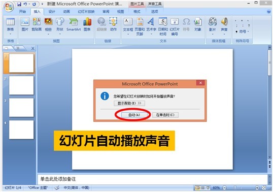Open photo album (相册) tool
The width and height of the screenshot is (273, 192).
48,24
